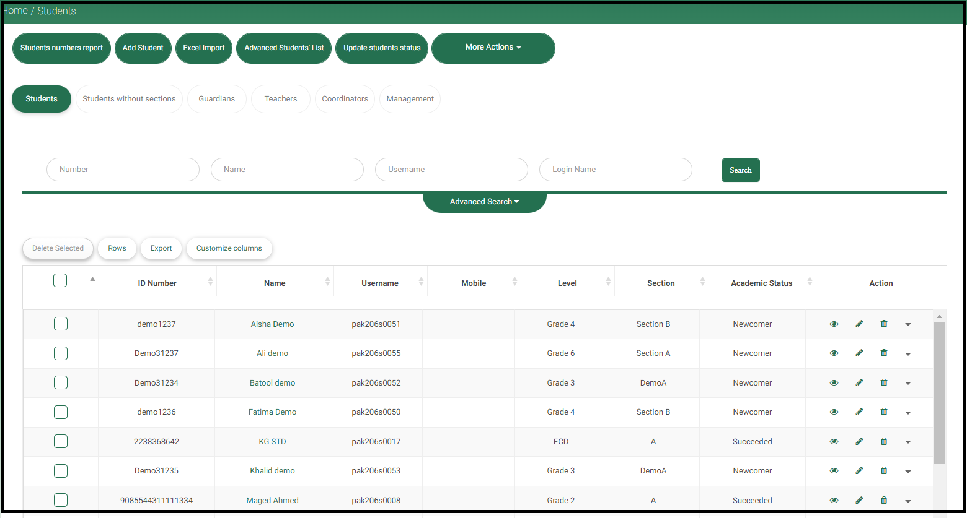Check the box for Aisha Demo row
This screenshot has width=967, height=518.
coord(61,324)
